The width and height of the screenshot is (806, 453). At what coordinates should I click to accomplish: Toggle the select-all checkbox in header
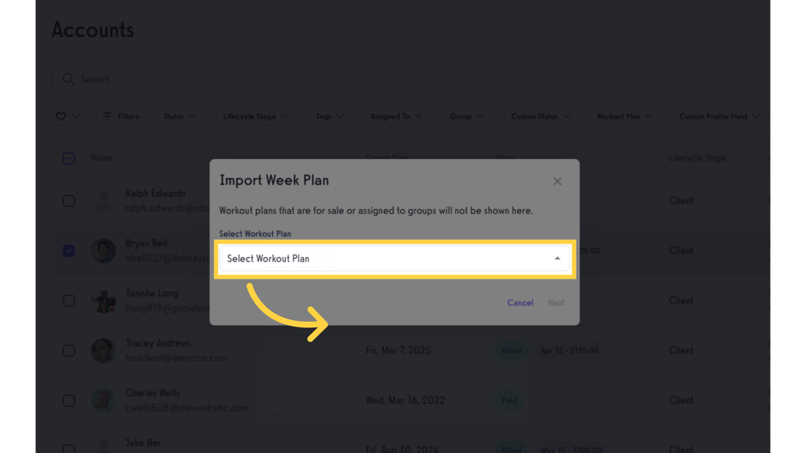tap(69, 158)
